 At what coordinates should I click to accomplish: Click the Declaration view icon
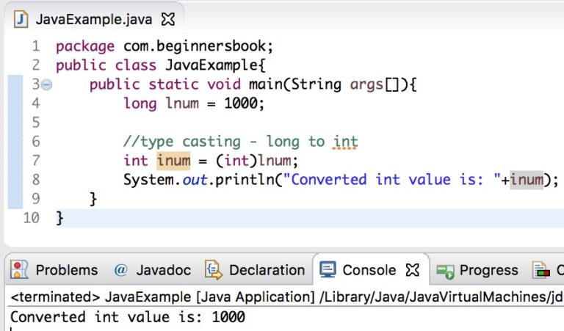213,269
